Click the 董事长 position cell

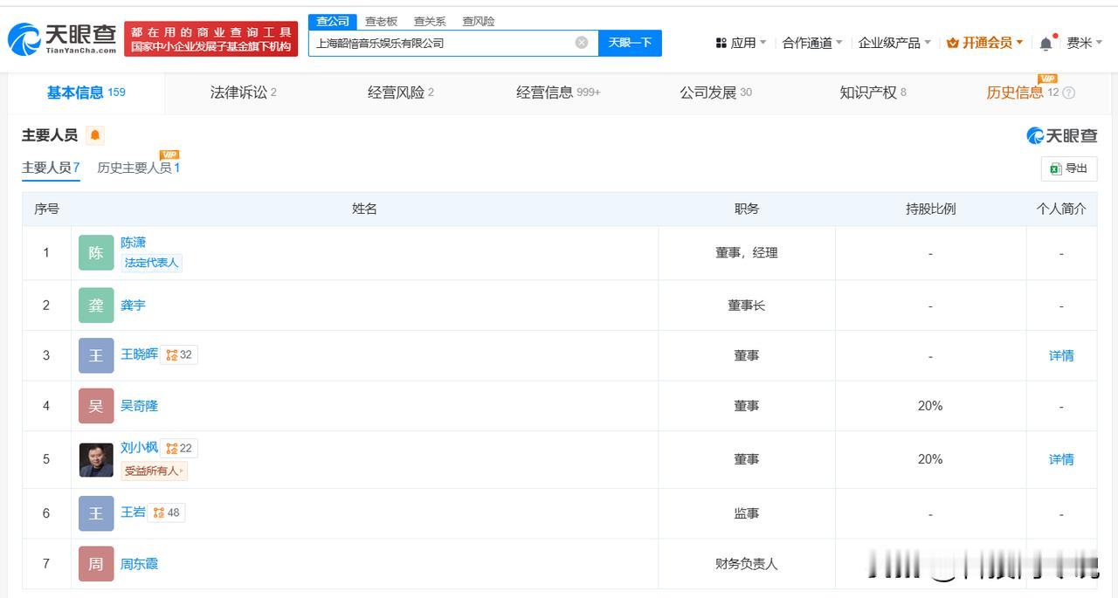click(x=747, y=306)
